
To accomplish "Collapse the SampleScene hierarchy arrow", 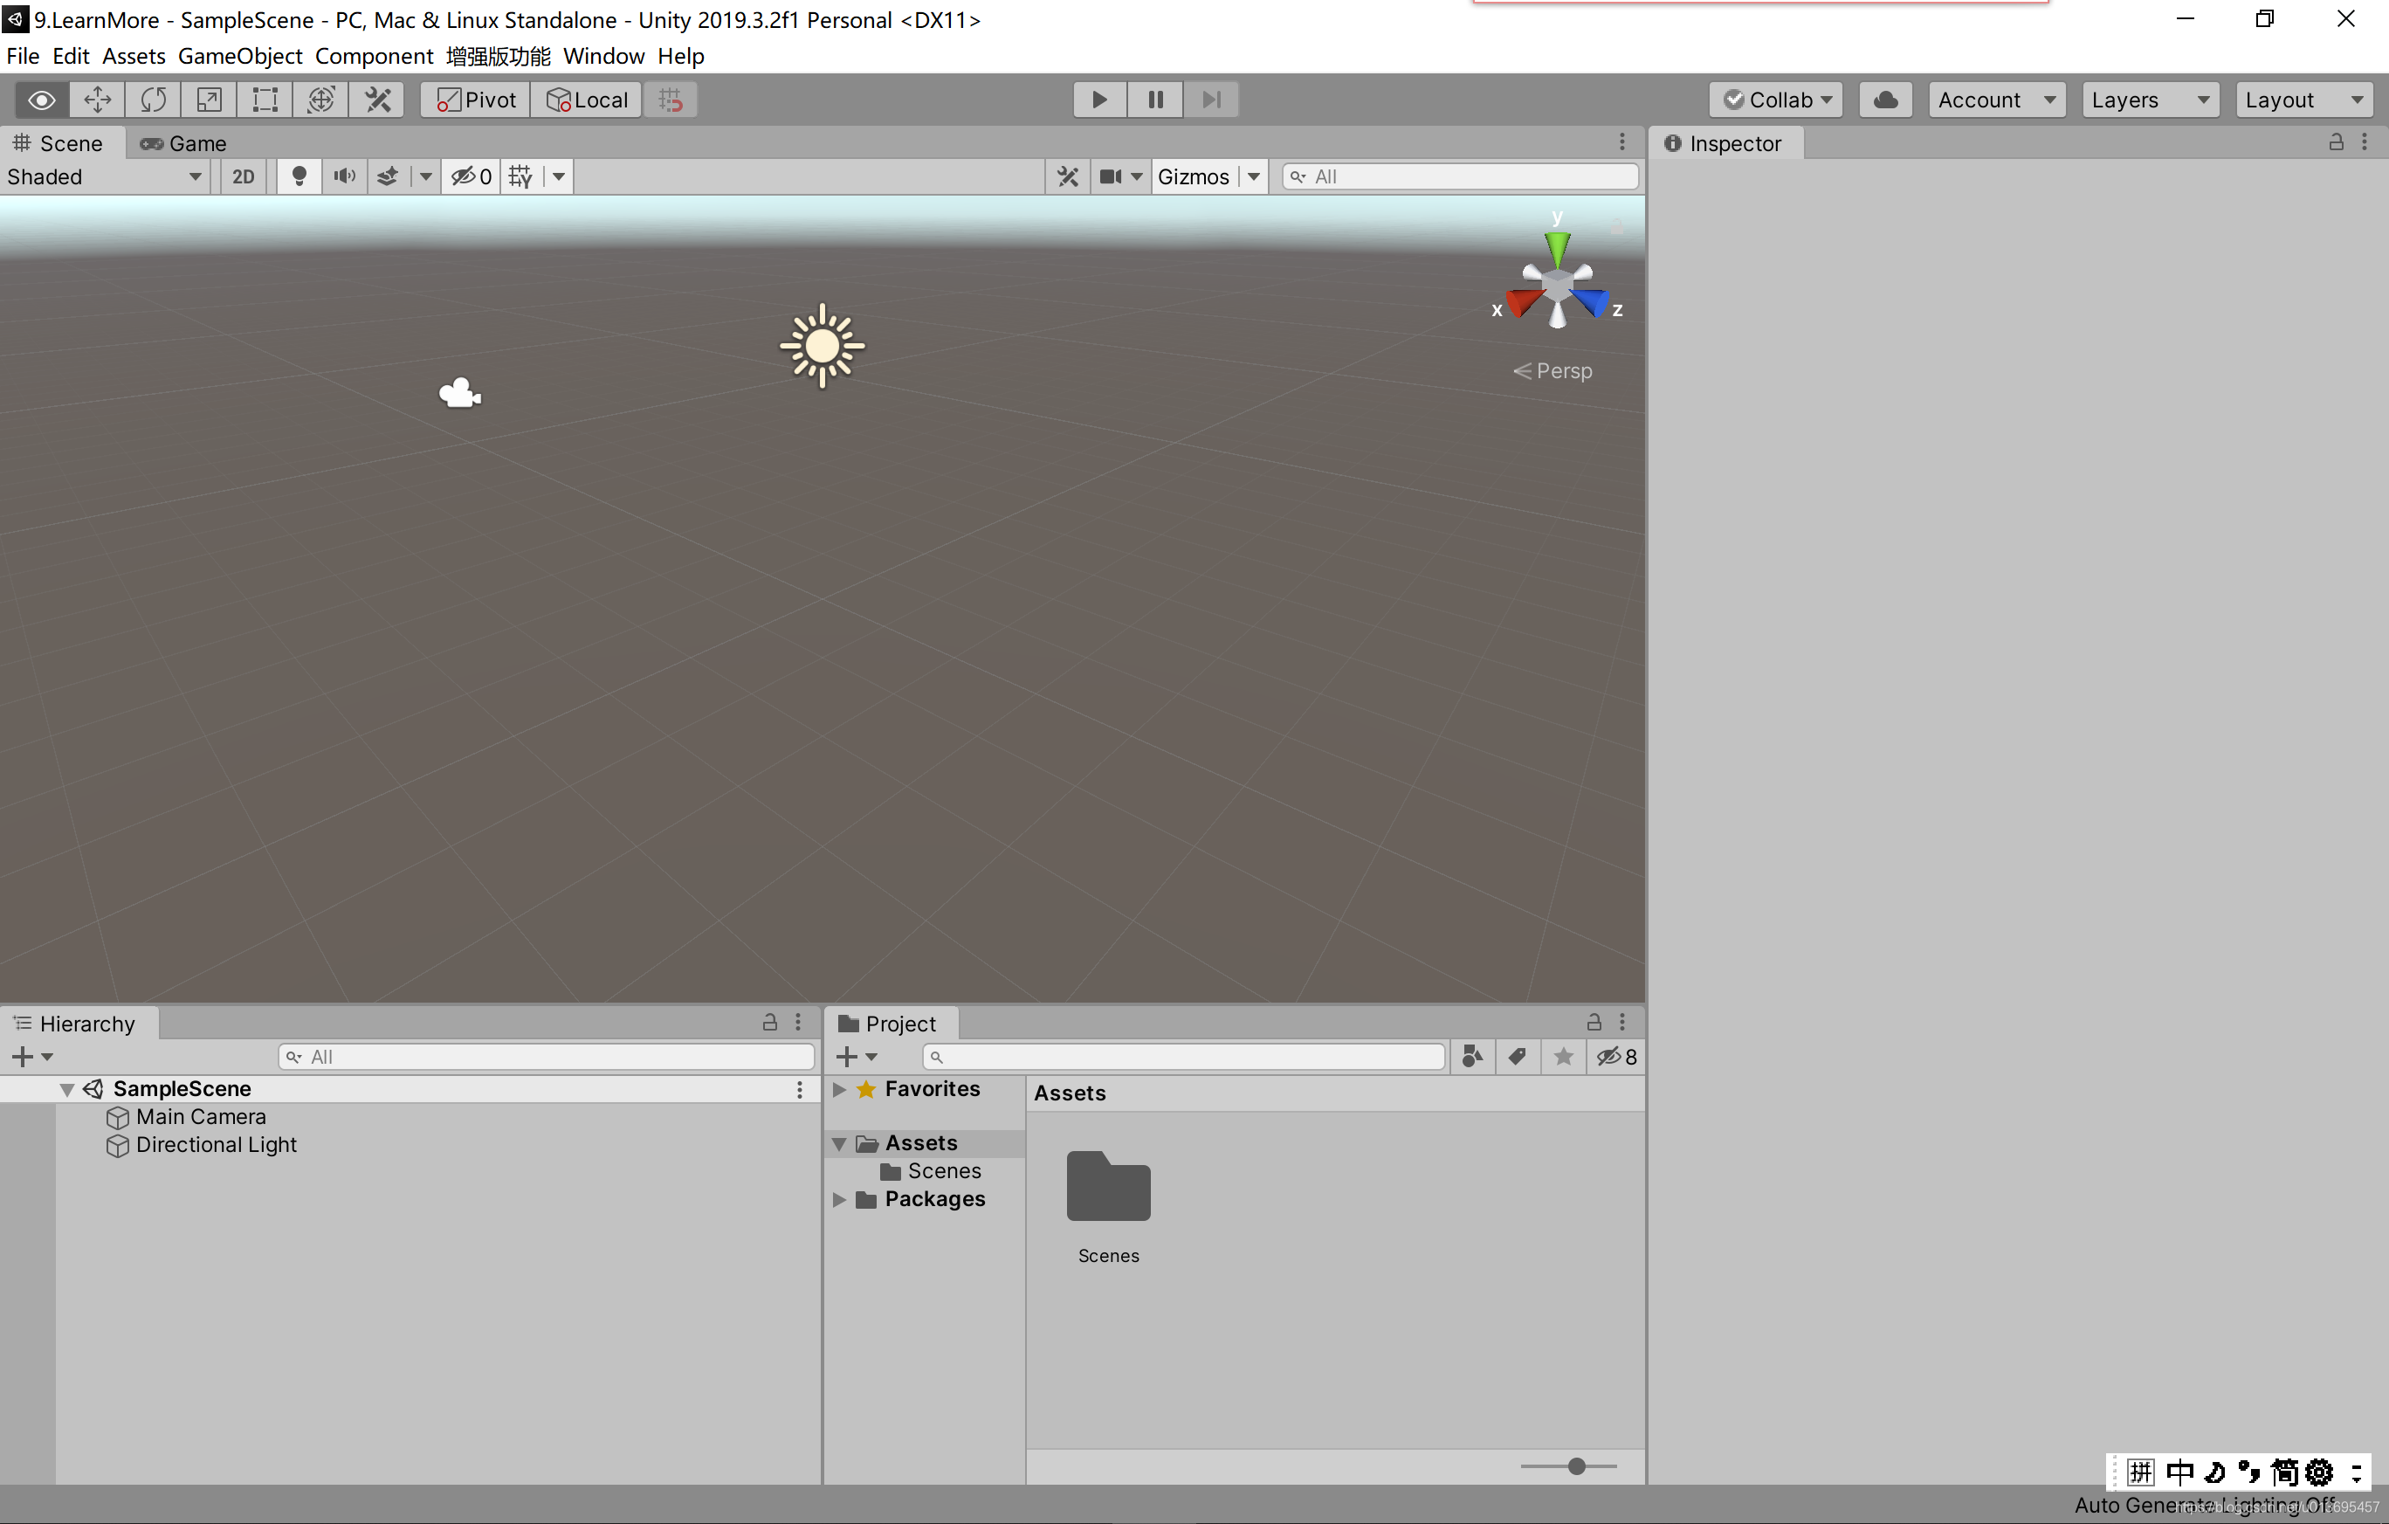I will 67,1089.
